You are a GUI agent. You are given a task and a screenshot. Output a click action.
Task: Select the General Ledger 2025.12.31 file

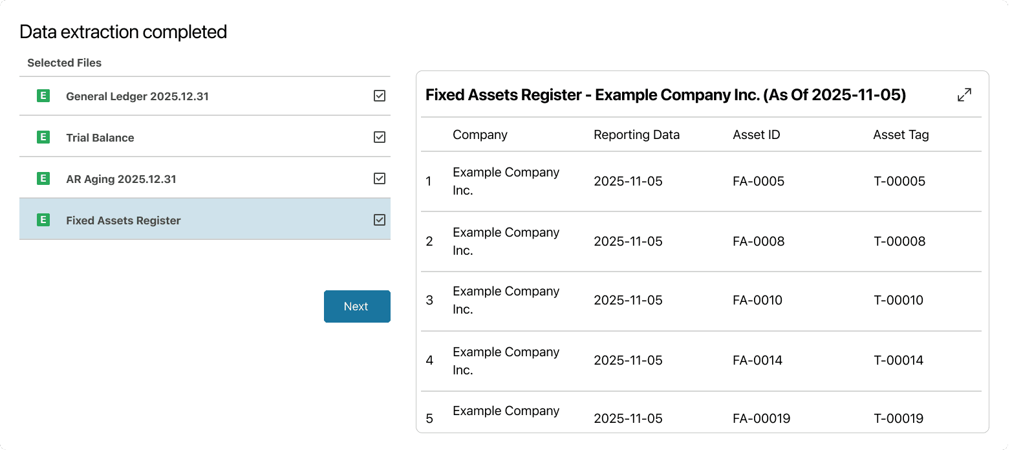[x=137, y=96]
